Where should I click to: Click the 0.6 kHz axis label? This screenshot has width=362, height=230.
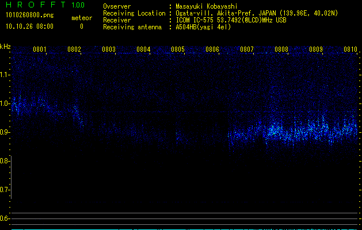point(5,218)
